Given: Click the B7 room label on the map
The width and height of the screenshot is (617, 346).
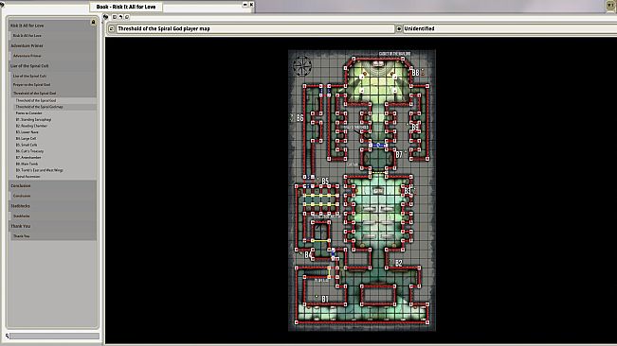Looking at the screenshot, I should tap(399, 154).
